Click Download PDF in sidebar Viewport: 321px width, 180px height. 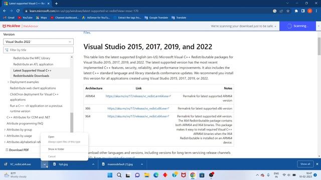click(17, 150)
